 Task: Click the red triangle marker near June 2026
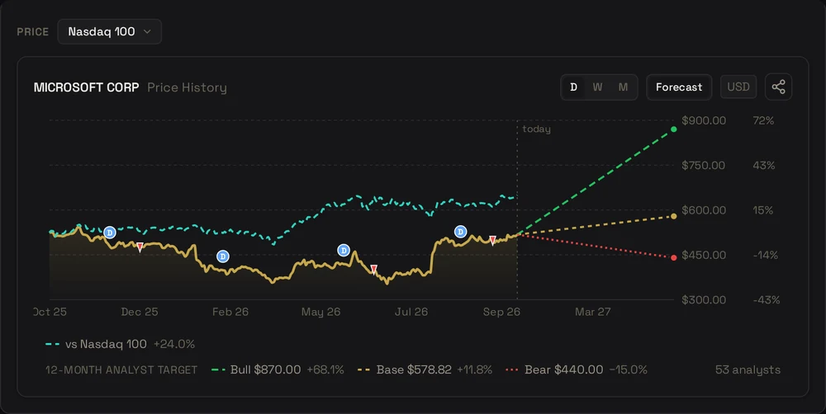pyautogui.click(x=373, y=270)
